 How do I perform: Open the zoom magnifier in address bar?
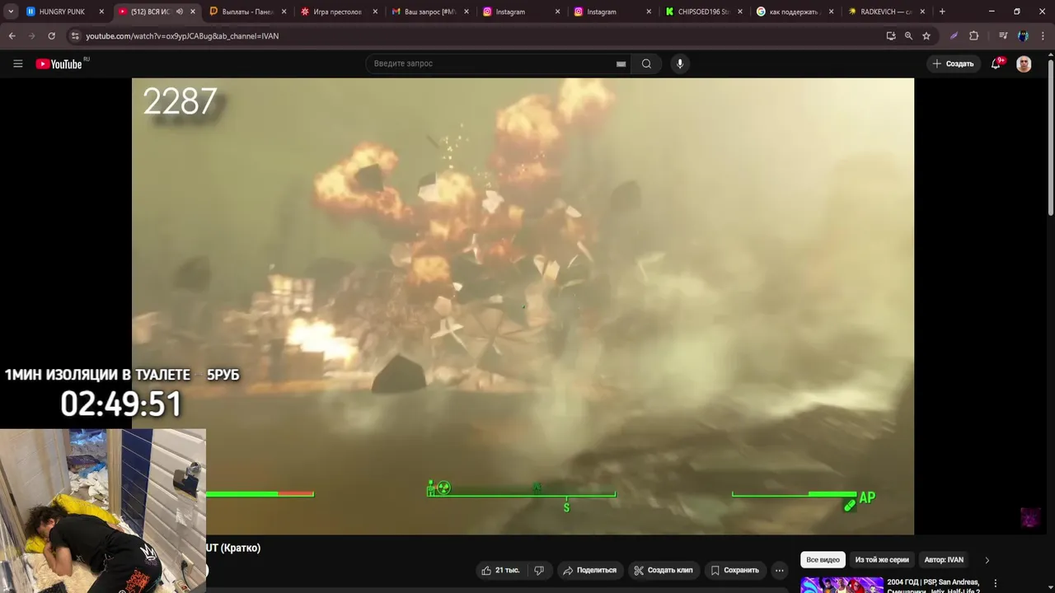908,36
